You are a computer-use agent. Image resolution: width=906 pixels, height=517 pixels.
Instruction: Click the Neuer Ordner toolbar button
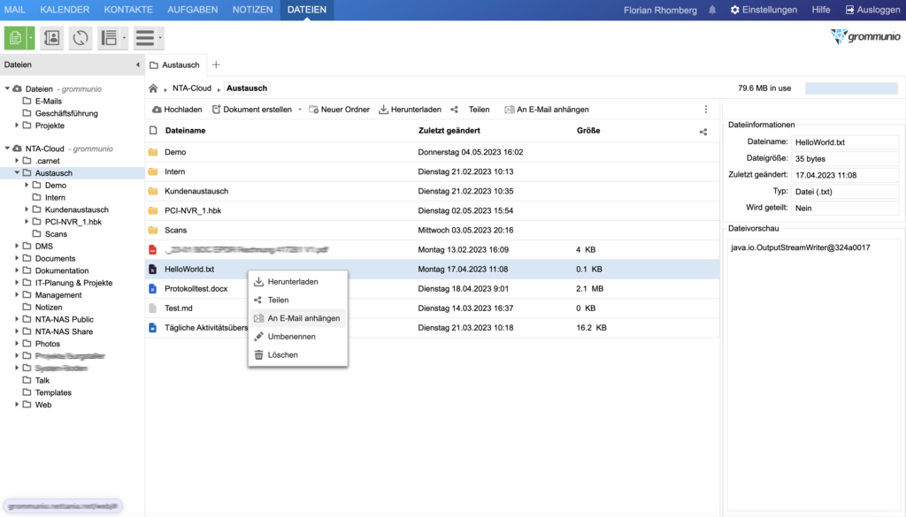[x=339, y=110]
